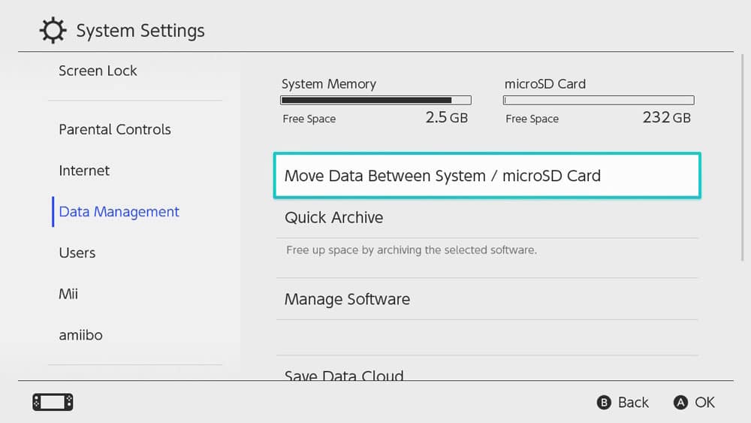The image size is (751, 423).
Task: Click the microSD Card usage bar
Action: pyautogui.click(x=599, y=100)
